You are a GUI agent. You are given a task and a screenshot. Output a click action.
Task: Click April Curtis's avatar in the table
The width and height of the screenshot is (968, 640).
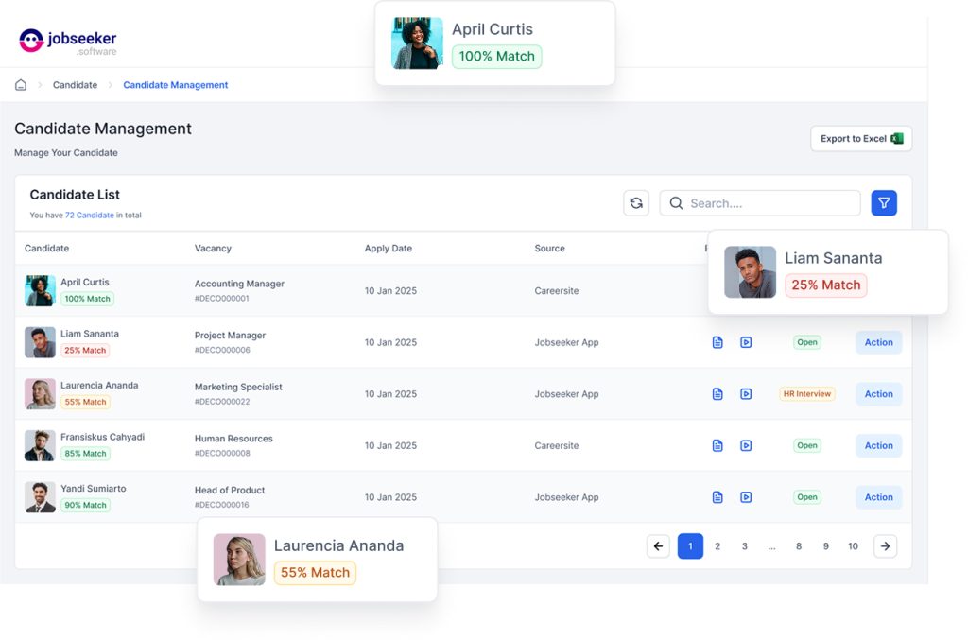(x=40, y=290)
